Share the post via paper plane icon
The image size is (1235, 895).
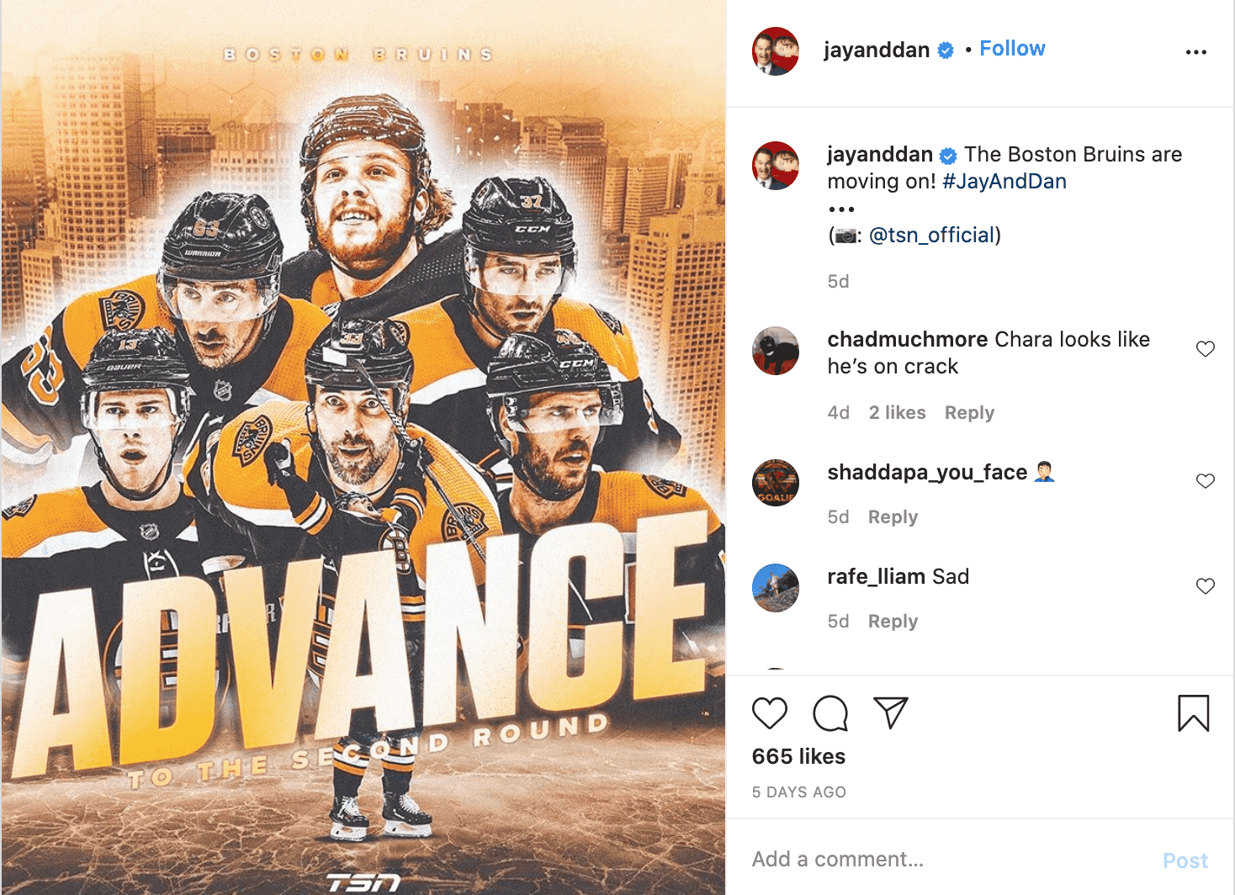[891, 712]
